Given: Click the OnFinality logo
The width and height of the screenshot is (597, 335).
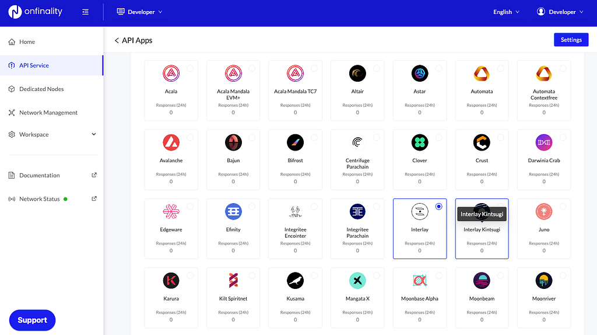Looking at the screenshot, I should (x=36, y=12).
